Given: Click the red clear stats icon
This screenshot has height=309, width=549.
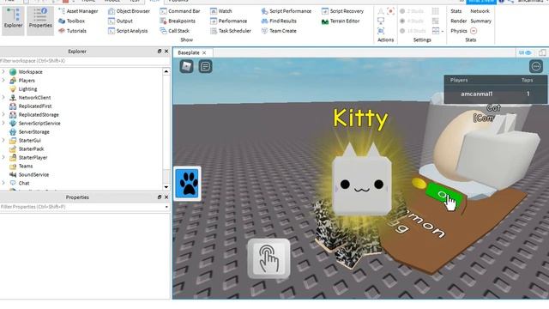Looking at the screenshot, I should (474, 31).
